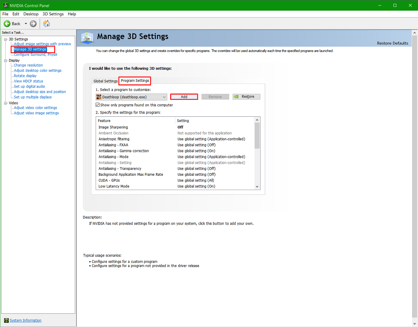Collapse the Display tree node
This screenshot has height=327, width=418.
click(6, 61)
